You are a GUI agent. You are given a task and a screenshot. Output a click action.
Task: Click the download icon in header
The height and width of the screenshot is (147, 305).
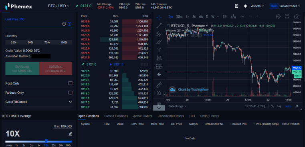click(236, 6)
